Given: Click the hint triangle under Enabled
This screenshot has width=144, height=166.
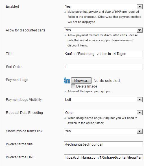Looking at the screenshot, I should [65, 12].
